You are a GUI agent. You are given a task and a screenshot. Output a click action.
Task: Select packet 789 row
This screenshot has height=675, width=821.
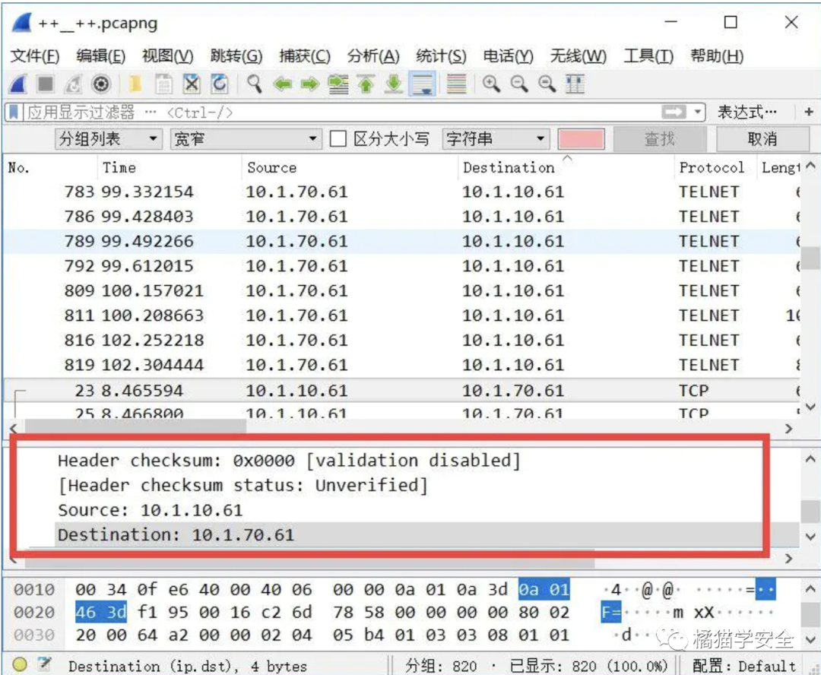click(402, 242)
